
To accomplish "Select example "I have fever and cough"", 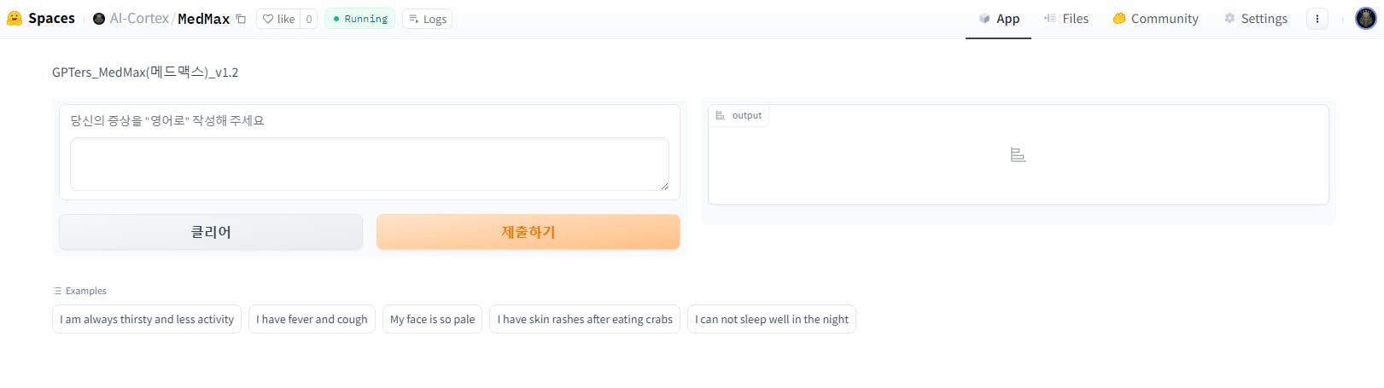I will tap(312, 319).
